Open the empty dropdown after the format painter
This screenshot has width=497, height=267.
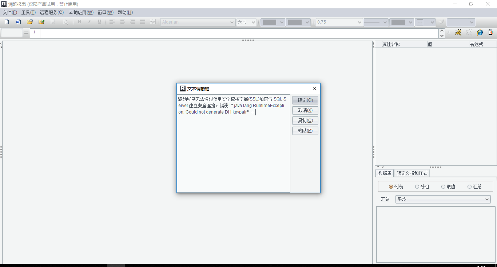(461, 22)
